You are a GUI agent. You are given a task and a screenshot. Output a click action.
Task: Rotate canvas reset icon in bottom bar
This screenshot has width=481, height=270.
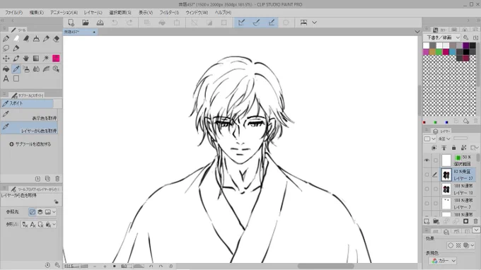pyautogui.click(x=171, y=266)
